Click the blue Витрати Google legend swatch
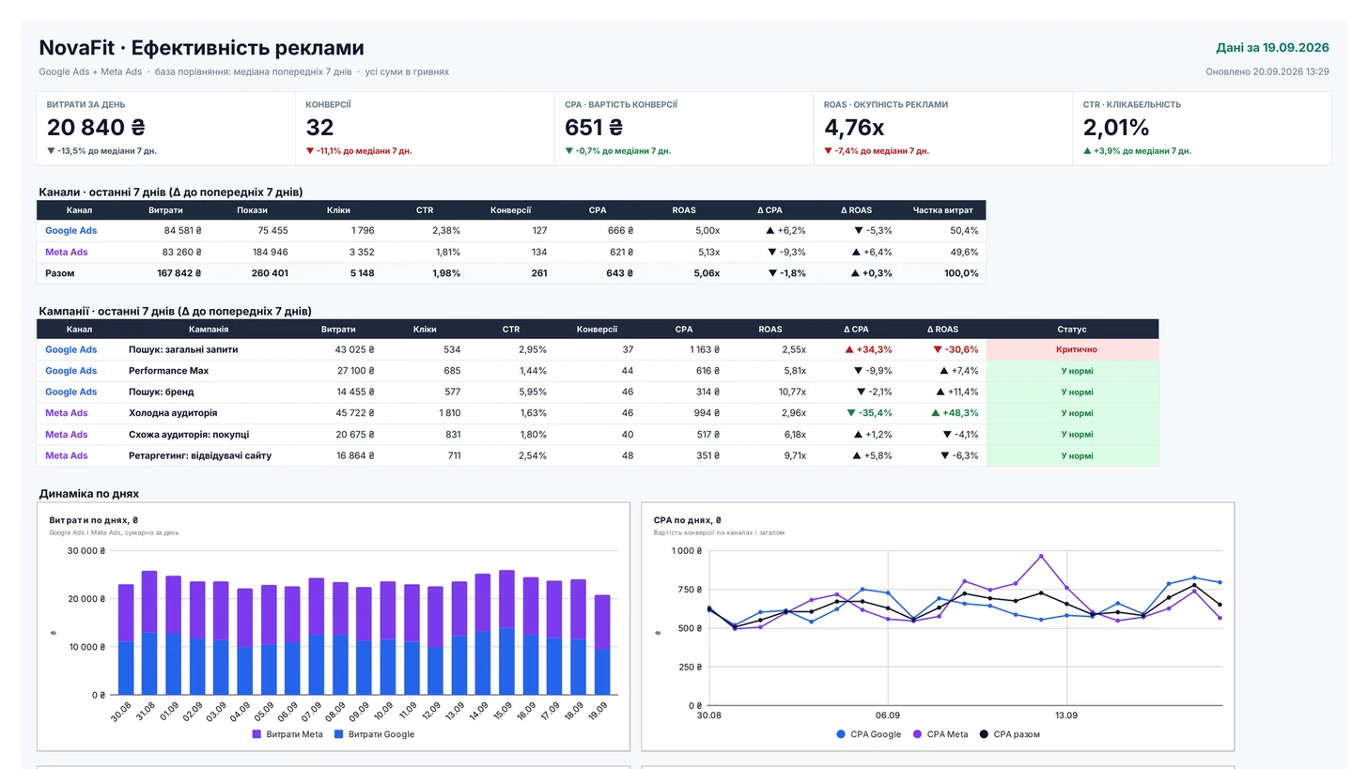Image resolution: width=1368 pixels, height=769 pixels. [339, 734]
